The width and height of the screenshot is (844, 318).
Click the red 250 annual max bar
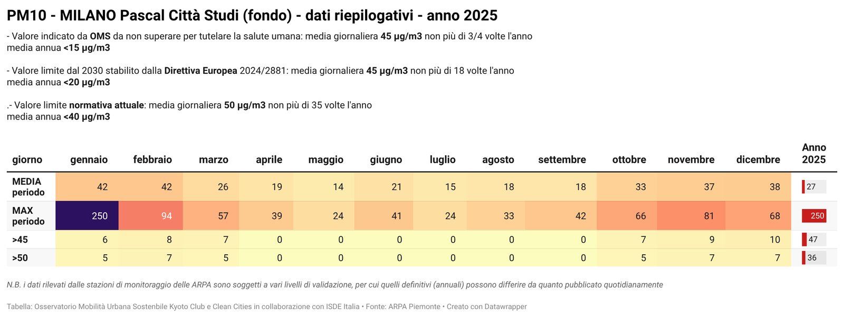click(814, 216)
